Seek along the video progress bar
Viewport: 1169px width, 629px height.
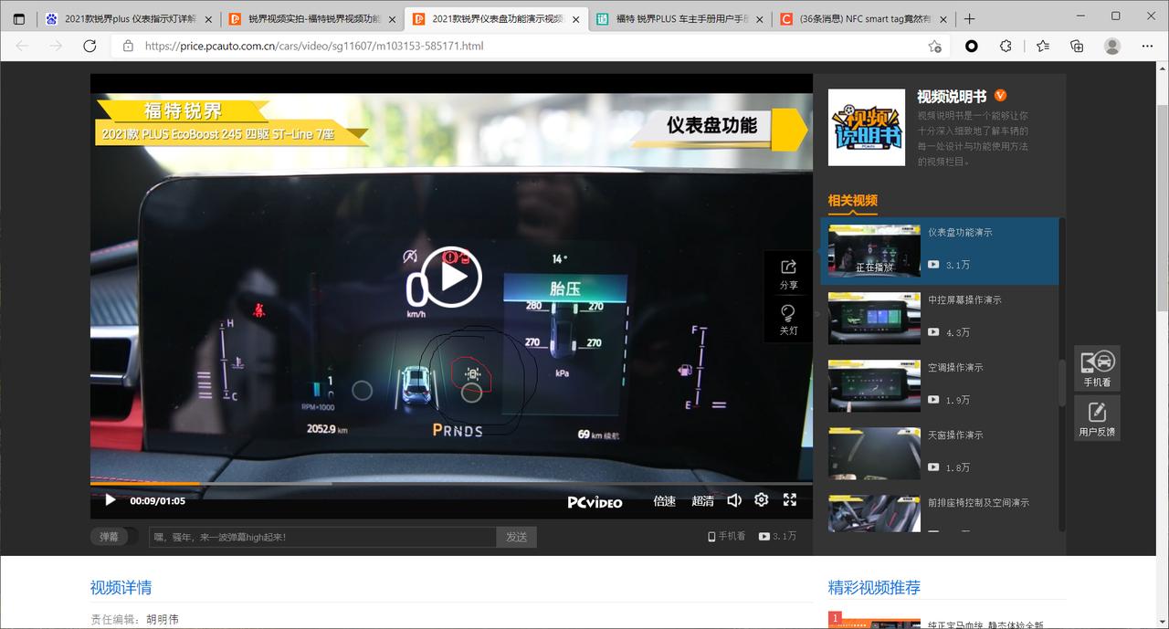[451, 483]
